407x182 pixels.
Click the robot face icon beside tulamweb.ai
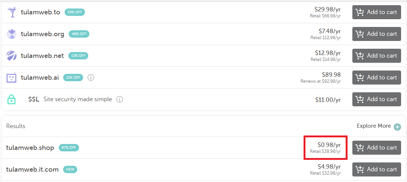(11, 78)
